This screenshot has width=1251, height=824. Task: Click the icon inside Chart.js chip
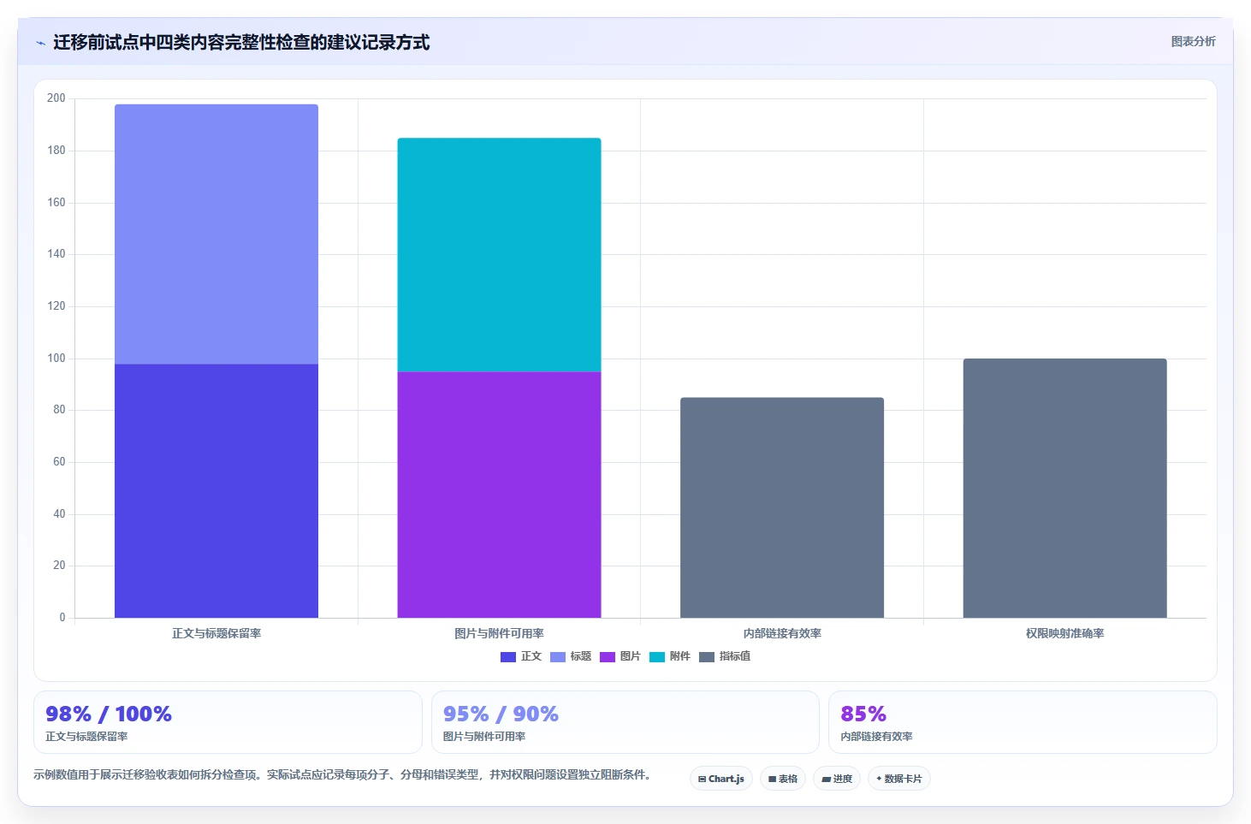[x=703, y=780]
